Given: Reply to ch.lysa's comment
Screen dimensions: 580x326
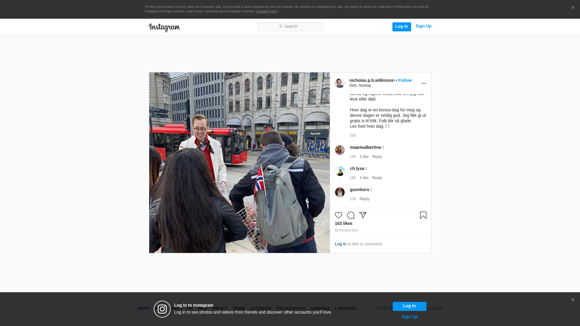Looking at the screenshot, I should coord(377,178).
